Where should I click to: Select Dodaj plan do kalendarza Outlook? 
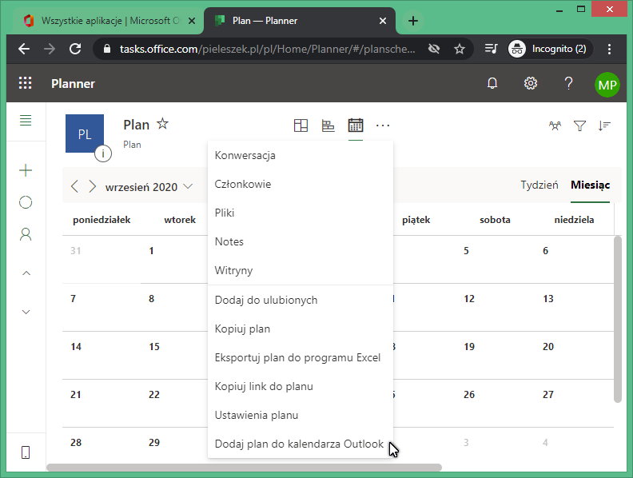pyautogui.click(x=301, y=444)
